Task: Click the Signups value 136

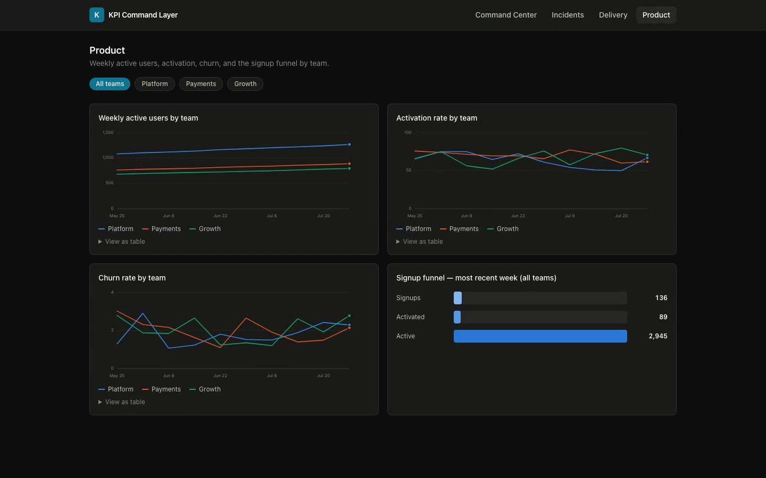Action: coord(661,298)
